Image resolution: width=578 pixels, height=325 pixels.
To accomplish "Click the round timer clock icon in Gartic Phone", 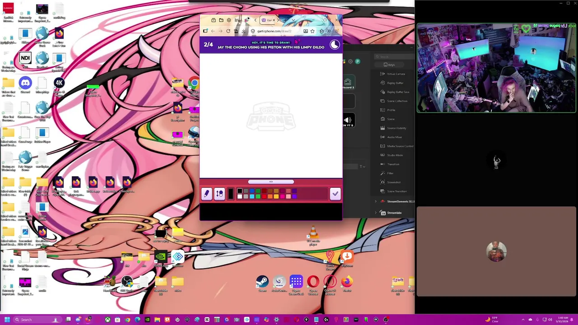I will click(334, 44).
